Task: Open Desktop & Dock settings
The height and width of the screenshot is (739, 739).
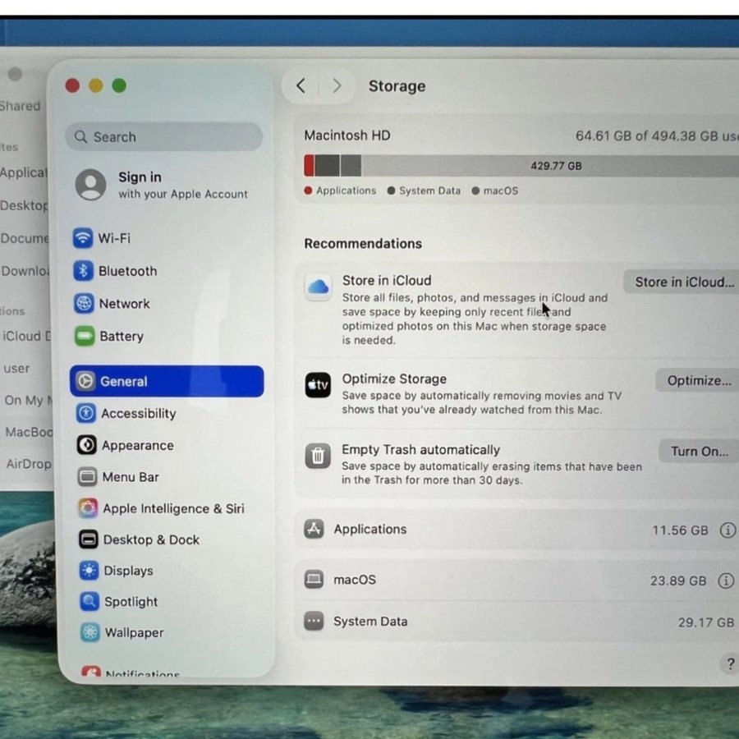Action: 150,539
